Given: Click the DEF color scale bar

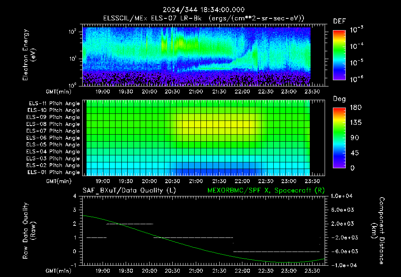Looking at the screenshot, I should click(339, 55).
